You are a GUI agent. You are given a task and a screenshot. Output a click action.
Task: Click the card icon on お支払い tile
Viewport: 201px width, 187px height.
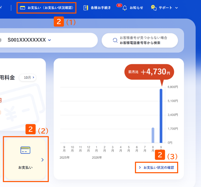[25, 150]
